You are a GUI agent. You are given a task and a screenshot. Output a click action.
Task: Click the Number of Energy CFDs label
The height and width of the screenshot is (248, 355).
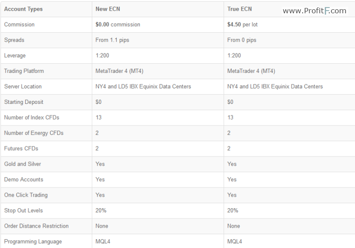(34, 133)
